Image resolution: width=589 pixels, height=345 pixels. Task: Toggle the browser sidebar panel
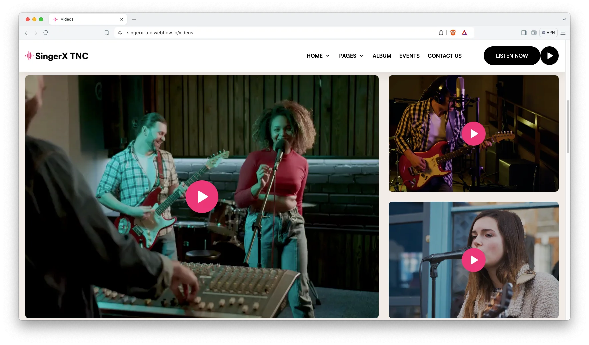tap(524, 33)
